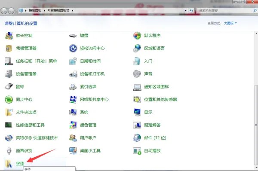The height and width of the screenshot is (171, 258).
Task: Expand arrow before 控制面板 in breadcrumb
Action: coord(26,10)
